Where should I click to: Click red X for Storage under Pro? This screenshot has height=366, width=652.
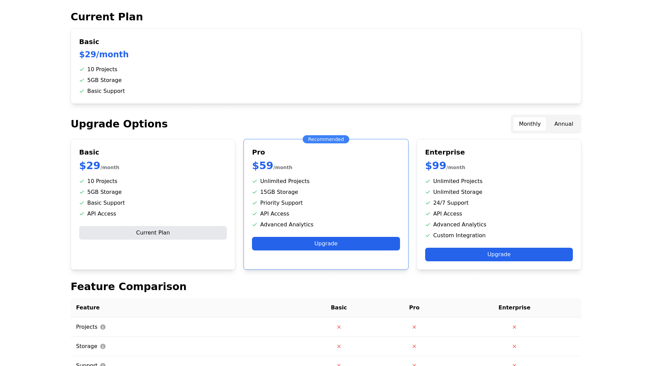(x=414, y=346)
